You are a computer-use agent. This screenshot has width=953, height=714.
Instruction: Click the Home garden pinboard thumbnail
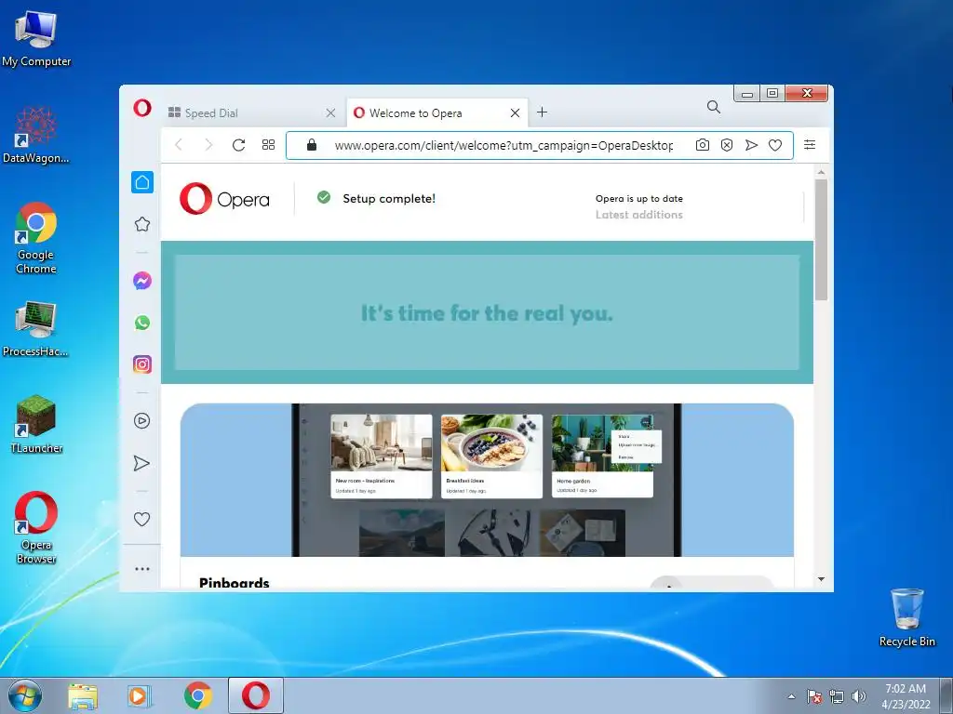[602, 456]
